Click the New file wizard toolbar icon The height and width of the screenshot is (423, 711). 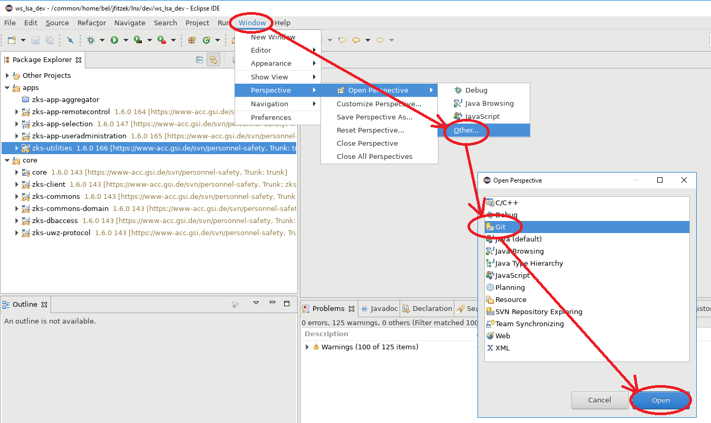coord(11,40)
